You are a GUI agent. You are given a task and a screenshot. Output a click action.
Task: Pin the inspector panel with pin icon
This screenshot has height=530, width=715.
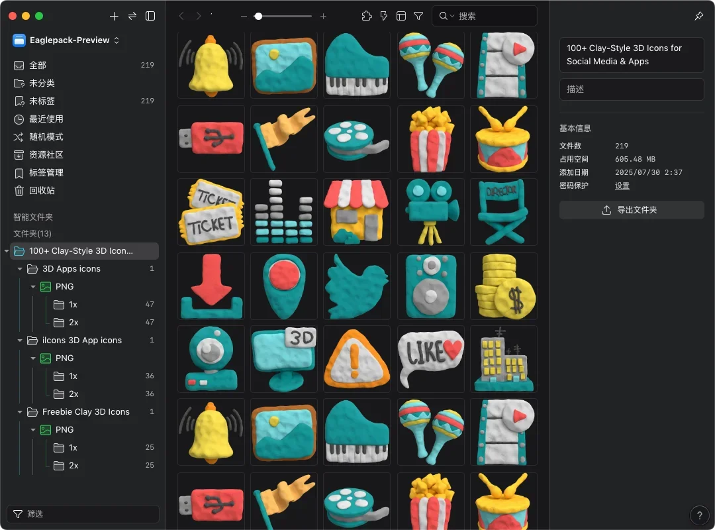[x=699, y=16]
